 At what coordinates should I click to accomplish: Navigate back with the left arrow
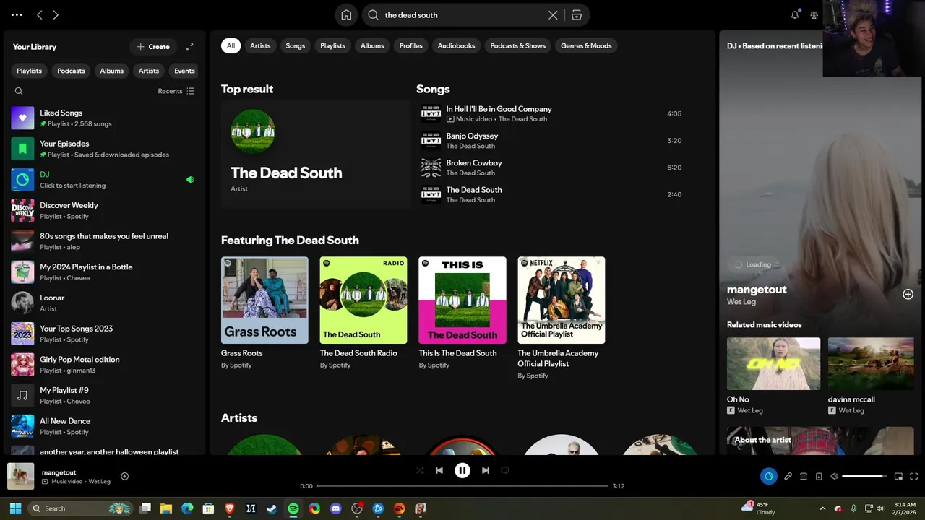(x=40, y=14)
